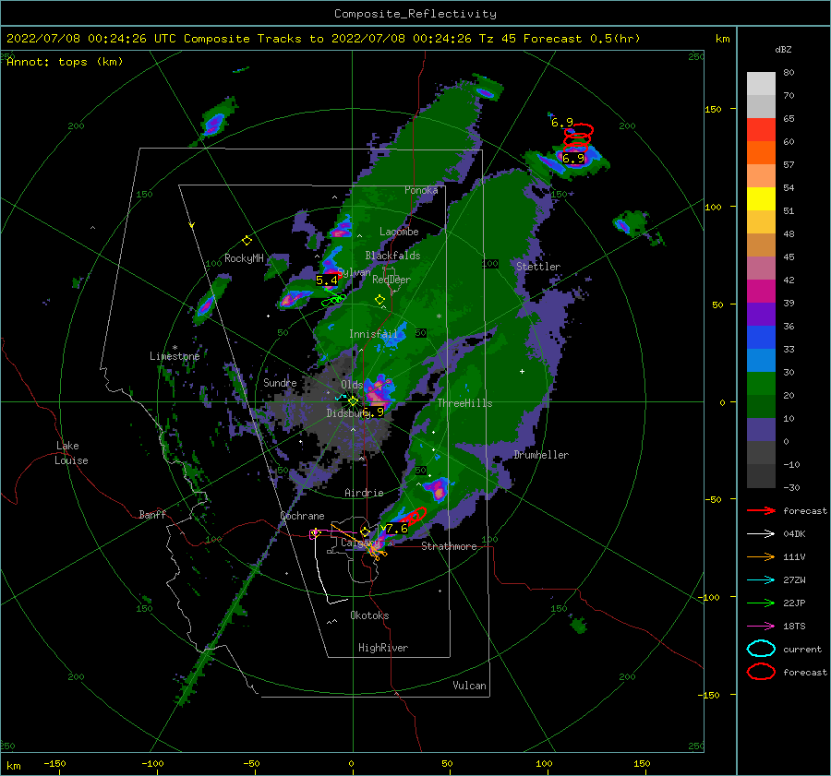Click the Lacombe city label
This screenshot has width=831, height=776.
pyautogui.click(x=399, y=232)
